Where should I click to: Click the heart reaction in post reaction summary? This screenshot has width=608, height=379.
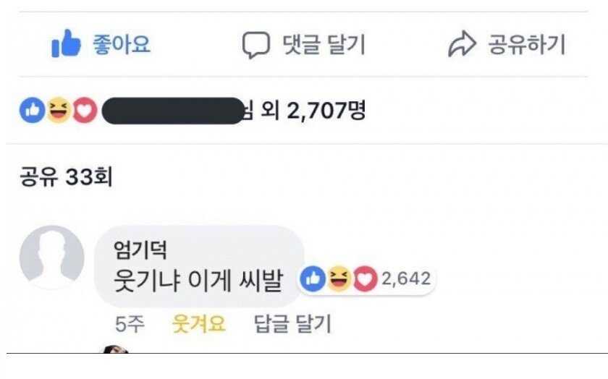84,111
